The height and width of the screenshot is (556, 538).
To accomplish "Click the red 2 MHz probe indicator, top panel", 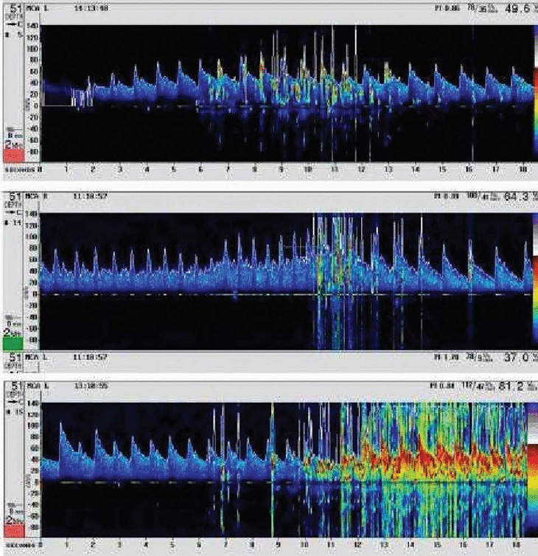I will 13,148.
